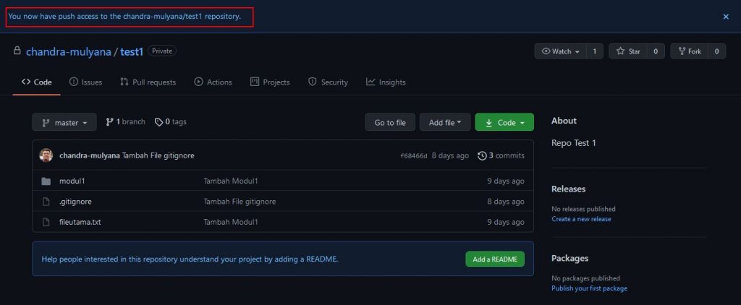Switch to the Pull requests tab
The width and height of the screenshot is (741, 305).
point(148,82)
